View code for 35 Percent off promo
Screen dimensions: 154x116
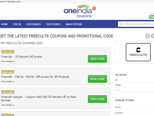pos(97,59)
